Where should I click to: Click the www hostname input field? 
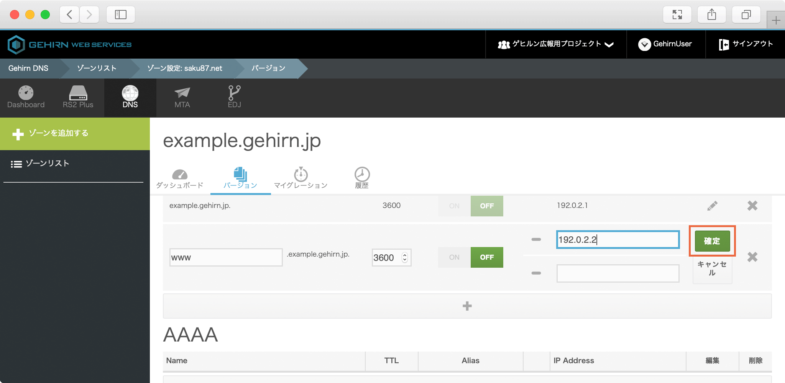226,257
